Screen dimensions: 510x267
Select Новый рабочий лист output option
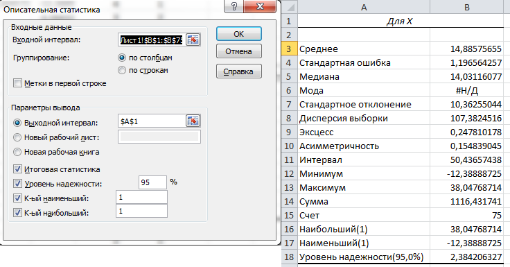[x=17, y=137]
